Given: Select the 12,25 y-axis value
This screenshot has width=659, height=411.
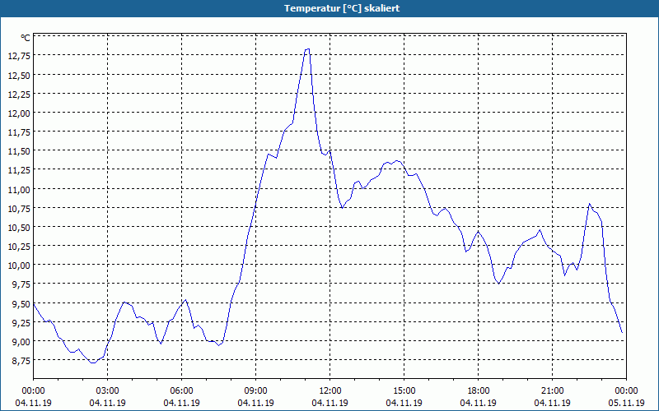Looking at the screenshot, I should click(x=19, y=94).
